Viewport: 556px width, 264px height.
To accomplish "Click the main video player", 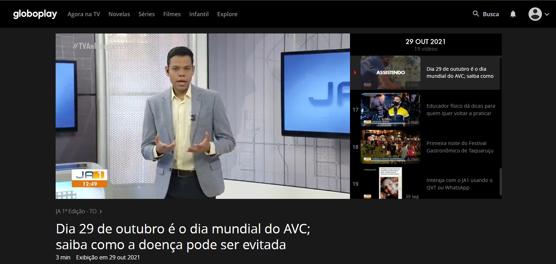I will (203, 116).
